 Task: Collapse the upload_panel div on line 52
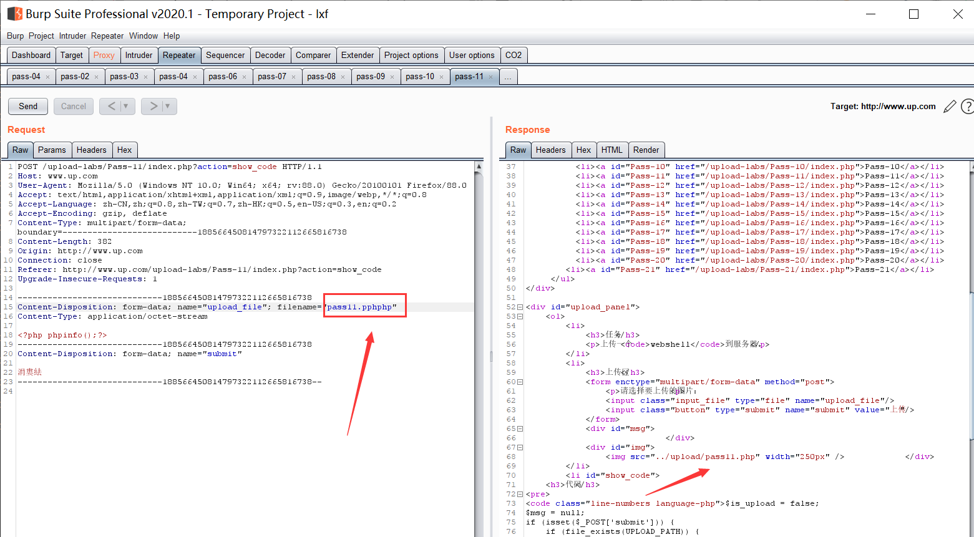pyautogui.click(x=520, y=307)
